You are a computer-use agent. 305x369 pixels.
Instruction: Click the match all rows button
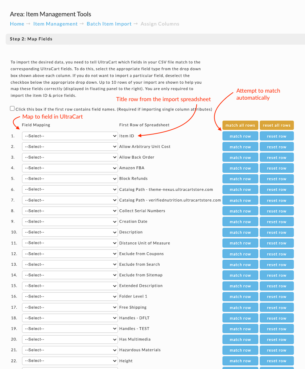click(x=240, y=125)
